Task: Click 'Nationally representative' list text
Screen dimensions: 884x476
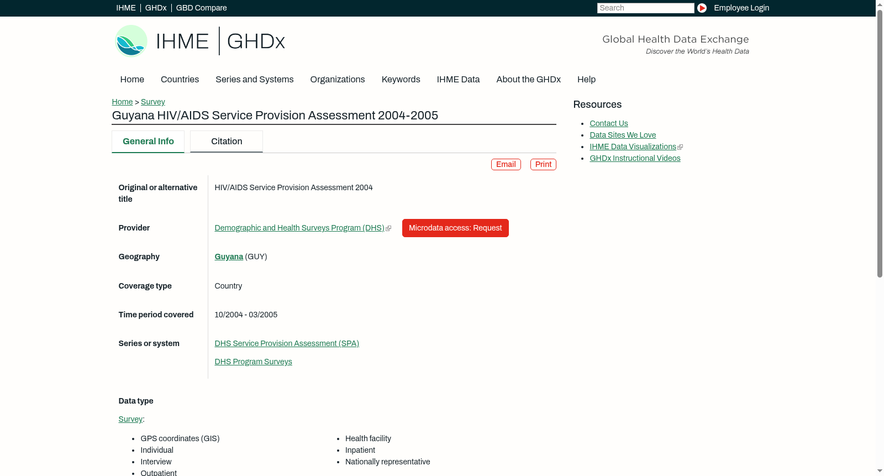Action: click(x=387, y=462)
